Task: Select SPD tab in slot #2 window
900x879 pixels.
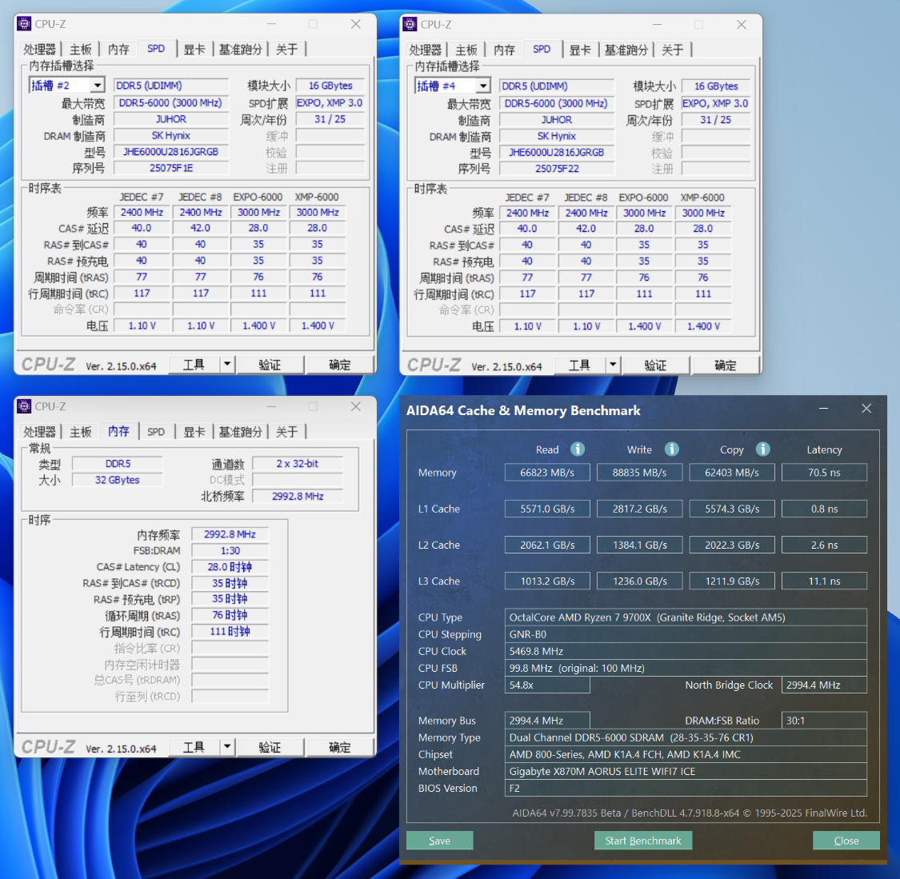Action: 156,49
